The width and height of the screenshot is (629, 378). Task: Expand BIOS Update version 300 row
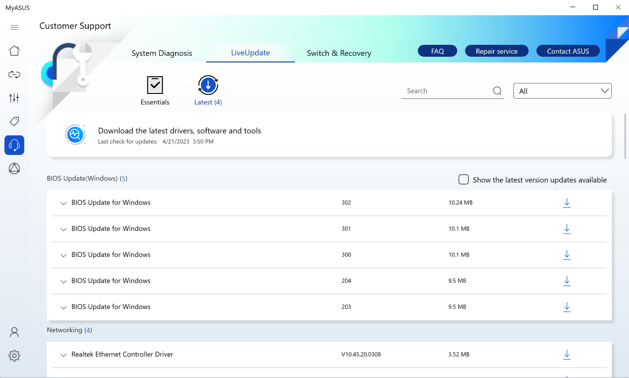(x=63, y=255)
